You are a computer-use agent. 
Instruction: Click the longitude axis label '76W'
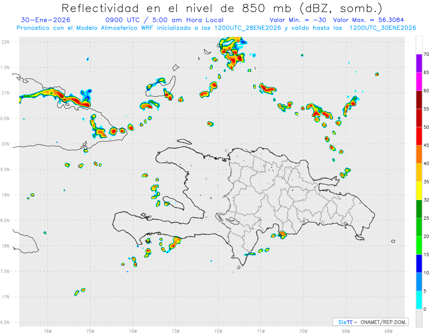[48, 331]
